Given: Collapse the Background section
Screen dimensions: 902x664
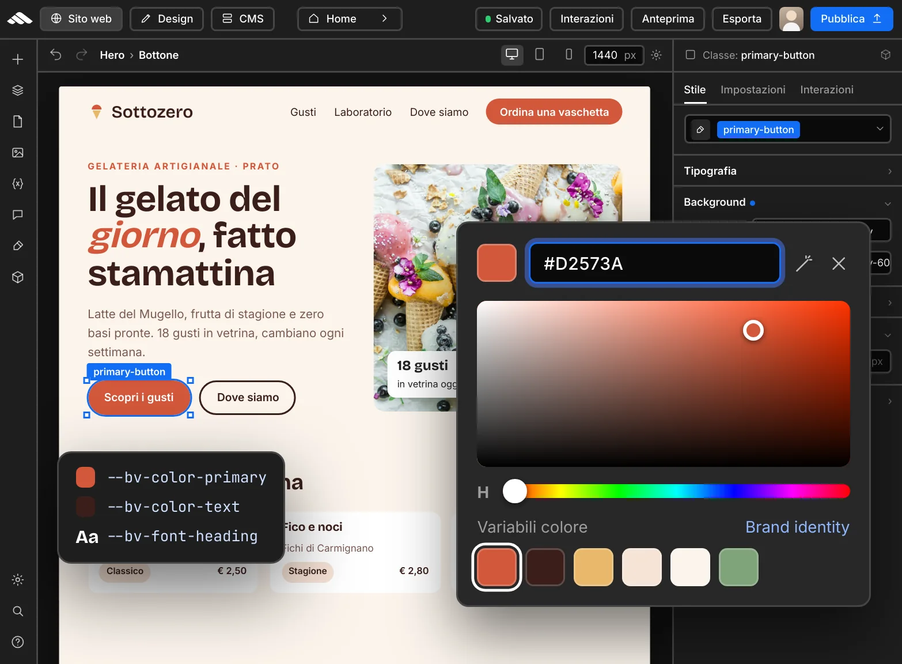Looking at the screenshot, I should [x=787, y=202].
